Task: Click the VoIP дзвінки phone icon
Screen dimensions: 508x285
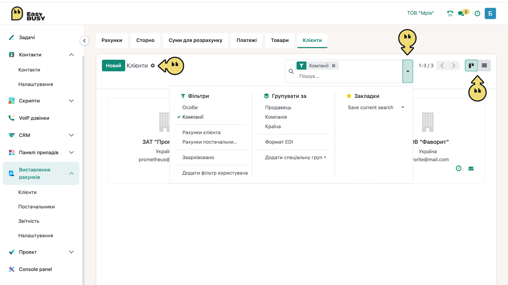Action: coord(12,118)
